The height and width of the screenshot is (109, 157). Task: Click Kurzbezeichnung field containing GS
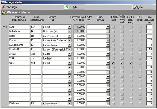[x=36, y=31]
